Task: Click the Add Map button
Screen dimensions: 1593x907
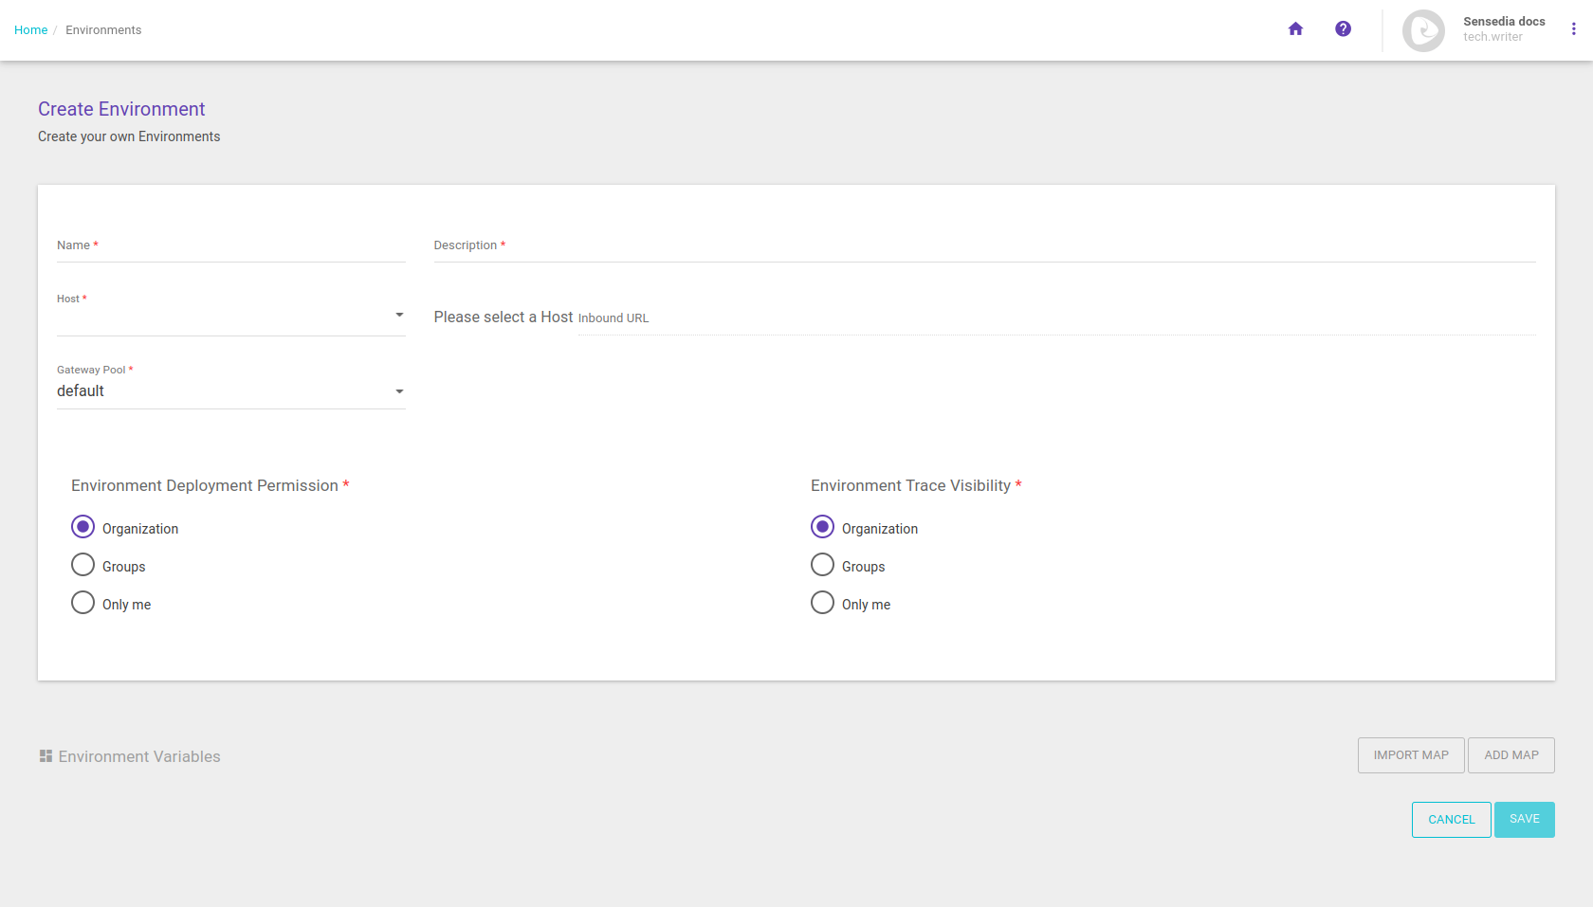Action: 1511,755
